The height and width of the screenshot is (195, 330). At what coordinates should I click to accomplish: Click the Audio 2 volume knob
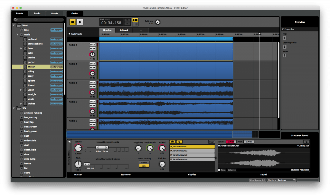click(92, 54)
